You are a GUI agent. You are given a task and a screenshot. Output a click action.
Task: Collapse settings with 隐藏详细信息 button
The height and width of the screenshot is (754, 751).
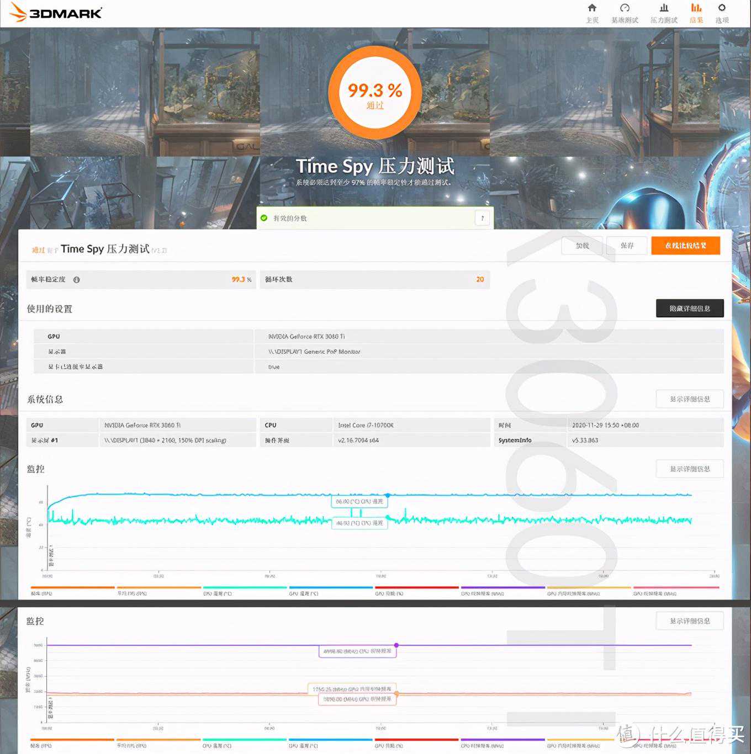point(689,309)
